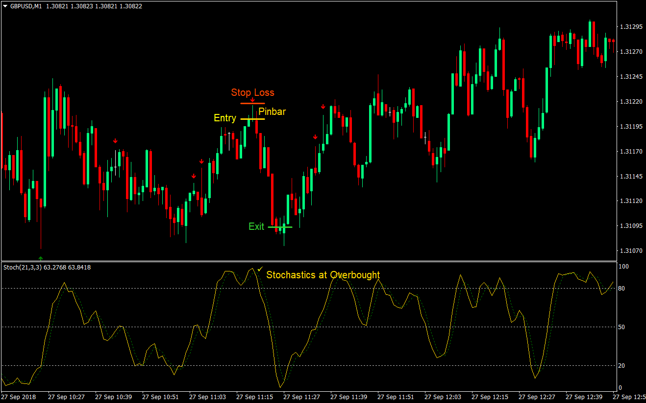Viewport: 646px width, 403px height.
Task: Click the green up arrow at chart bottom
Action: pyautogui.click(x=41, y=258)
